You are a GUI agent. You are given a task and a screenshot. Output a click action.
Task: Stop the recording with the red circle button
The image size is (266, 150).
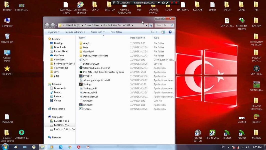coord(176,2)
